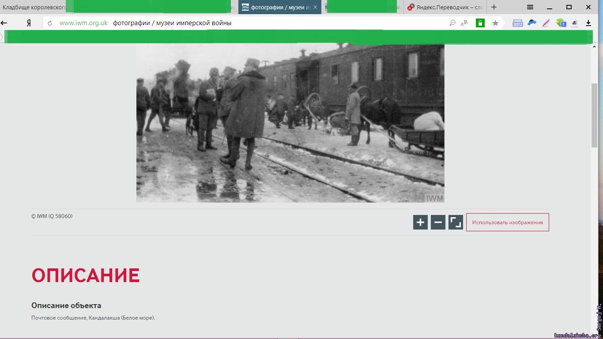
Task: Click the zoom-out magnifier in address bar
Action: [x=452, y=23]
